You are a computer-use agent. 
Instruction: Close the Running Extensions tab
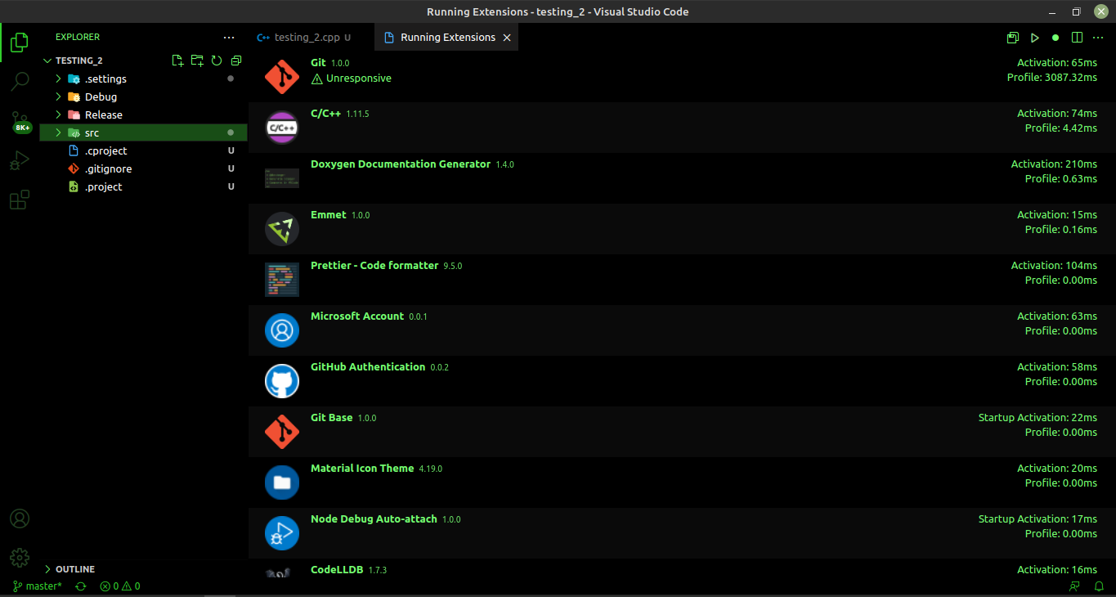[507, 38]
